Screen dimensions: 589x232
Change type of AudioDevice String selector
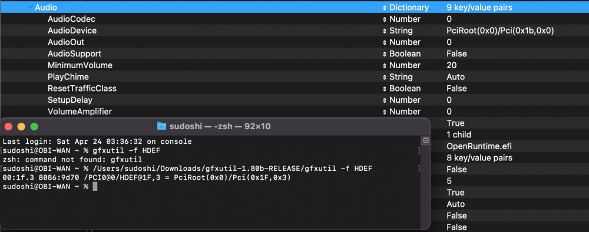point(384,31)
